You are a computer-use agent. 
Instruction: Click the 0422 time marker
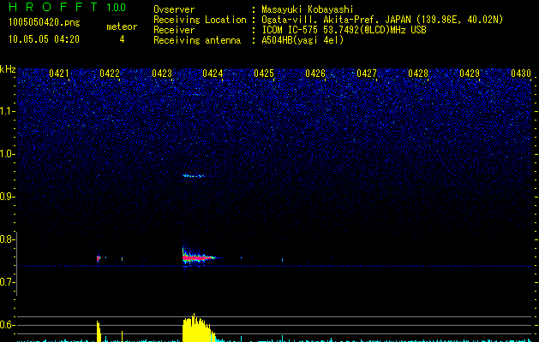110,74
